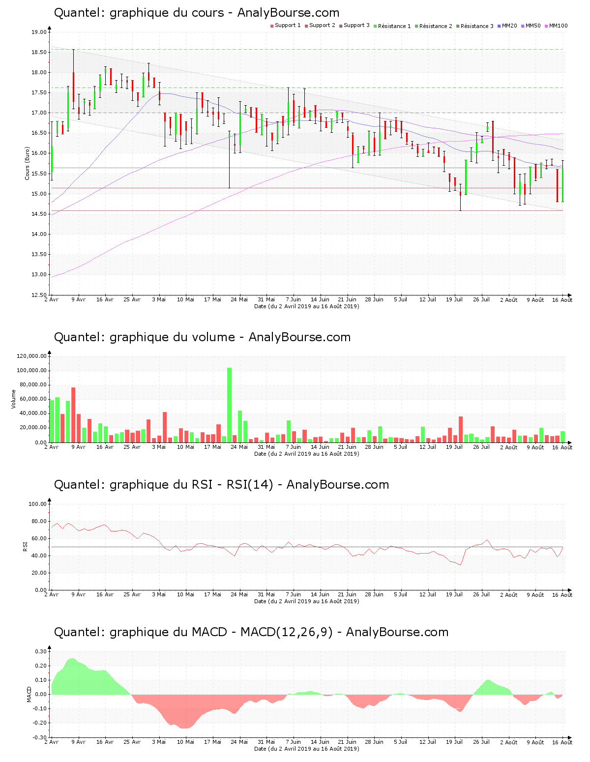Select the Support 3 legend label
The image size is (590, 762).
(356, 26)
